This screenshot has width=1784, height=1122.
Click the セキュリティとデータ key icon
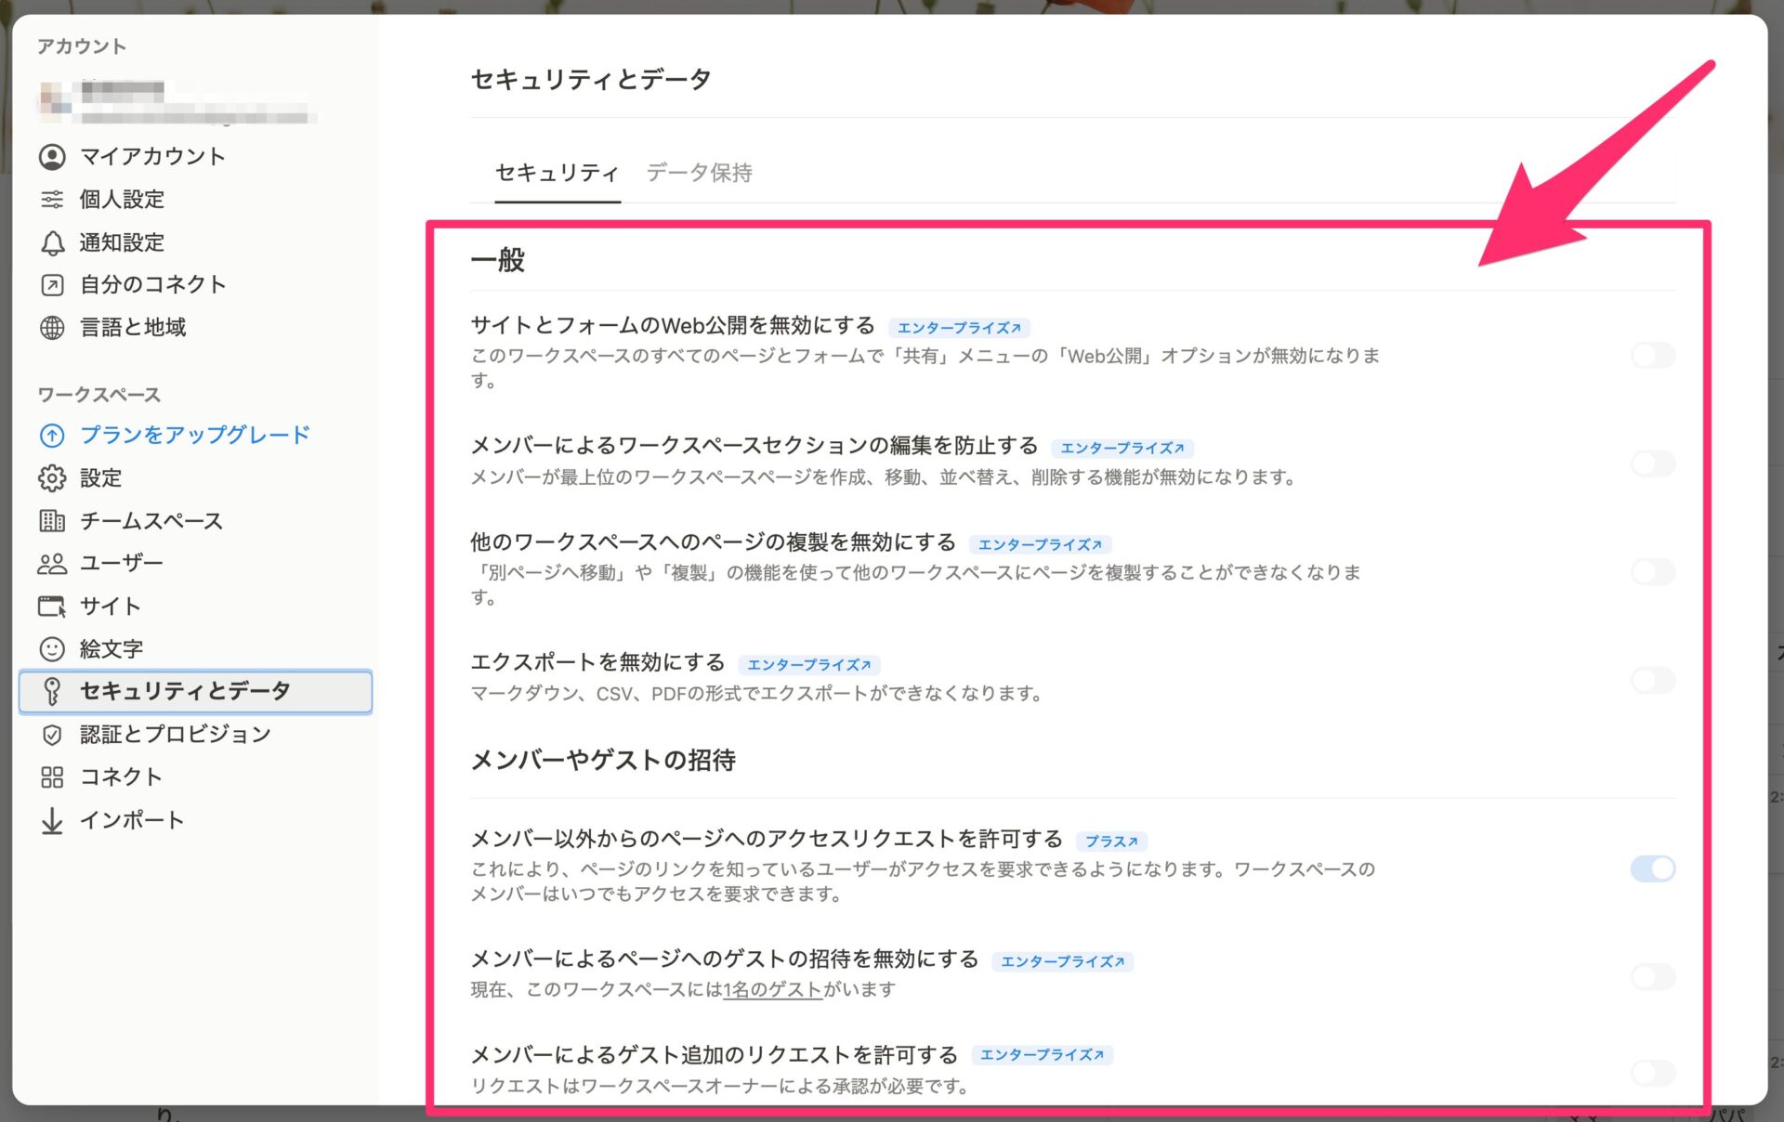[x=53, y=691]
